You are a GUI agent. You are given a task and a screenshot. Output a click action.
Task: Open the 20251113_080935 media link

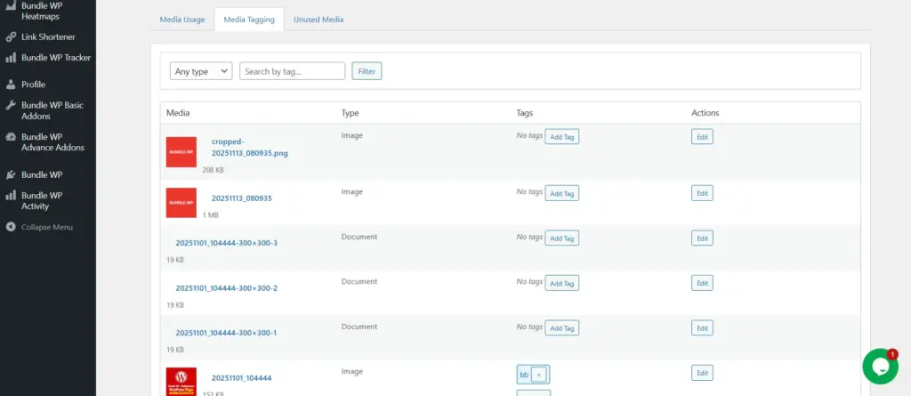click(242, 198)
